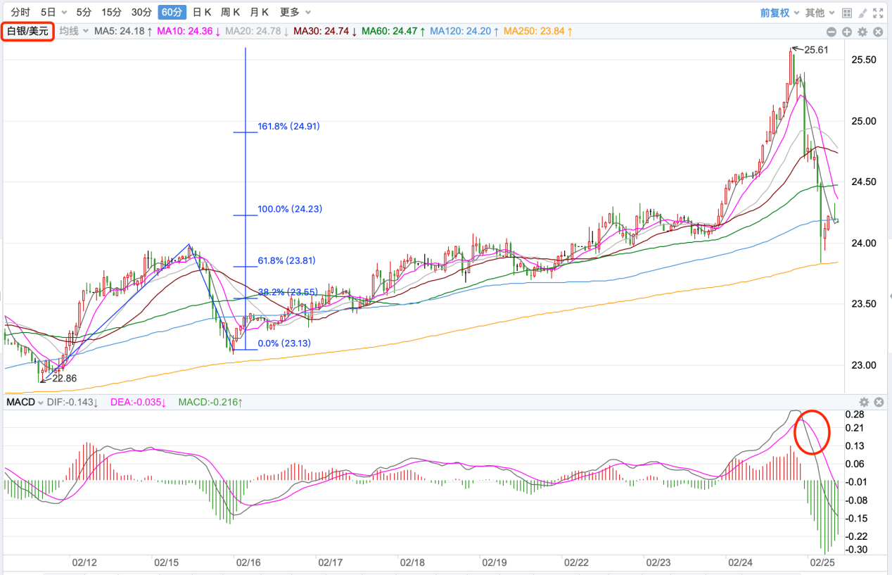This screenshot has height=575, width=892.
Task: Open the 前复权 price adjustment dropdown
Action: pyautogui.click(x=779, y=13)
